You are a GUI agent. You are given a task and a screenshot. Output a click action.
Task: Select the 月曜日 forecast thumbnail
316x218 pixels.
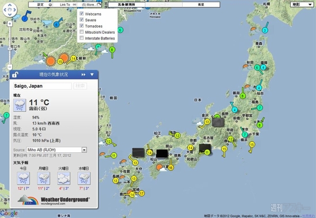(x=44, y=179)
